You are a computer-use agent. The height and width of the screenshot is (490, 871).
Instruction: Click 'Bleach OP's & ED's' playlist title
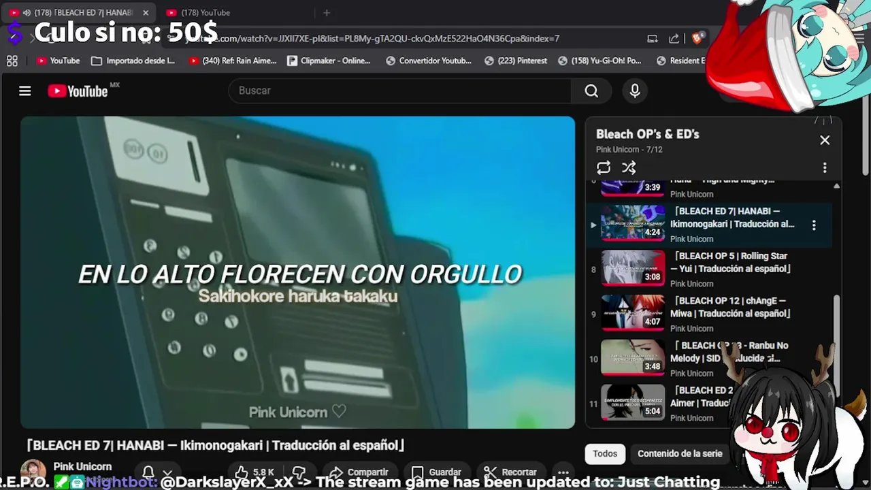coord(648,134)
